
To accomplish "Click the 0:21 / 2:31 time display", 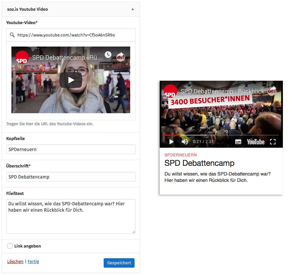I will point(203,142).
